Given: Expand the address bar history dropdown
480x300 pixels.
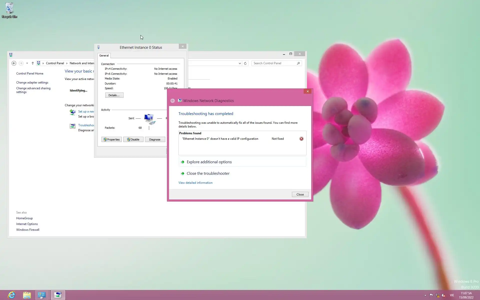Looking at the screenshot, I should (239, 63).
